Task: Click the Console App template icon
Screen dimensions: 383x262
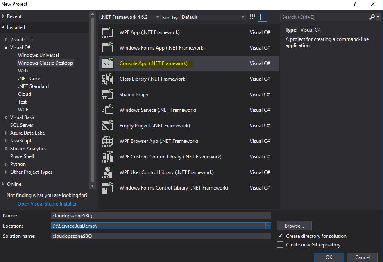Action: 107,63
